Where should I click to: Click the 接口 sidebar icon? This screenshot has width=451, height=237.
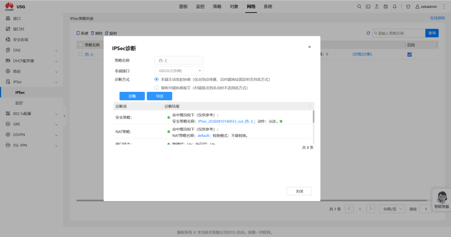[8, 18]
